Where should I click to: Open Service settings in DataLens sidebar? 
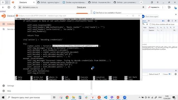click(8, 29)
